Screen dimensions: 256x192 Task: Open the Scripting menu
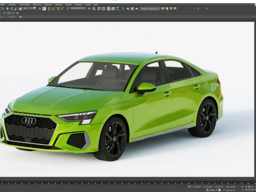(59, 4)
